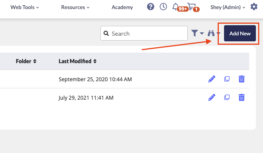This screenshot has height=153, width=263.
Task: Delete the September 25, 2020 row
Action: [242, 79]
